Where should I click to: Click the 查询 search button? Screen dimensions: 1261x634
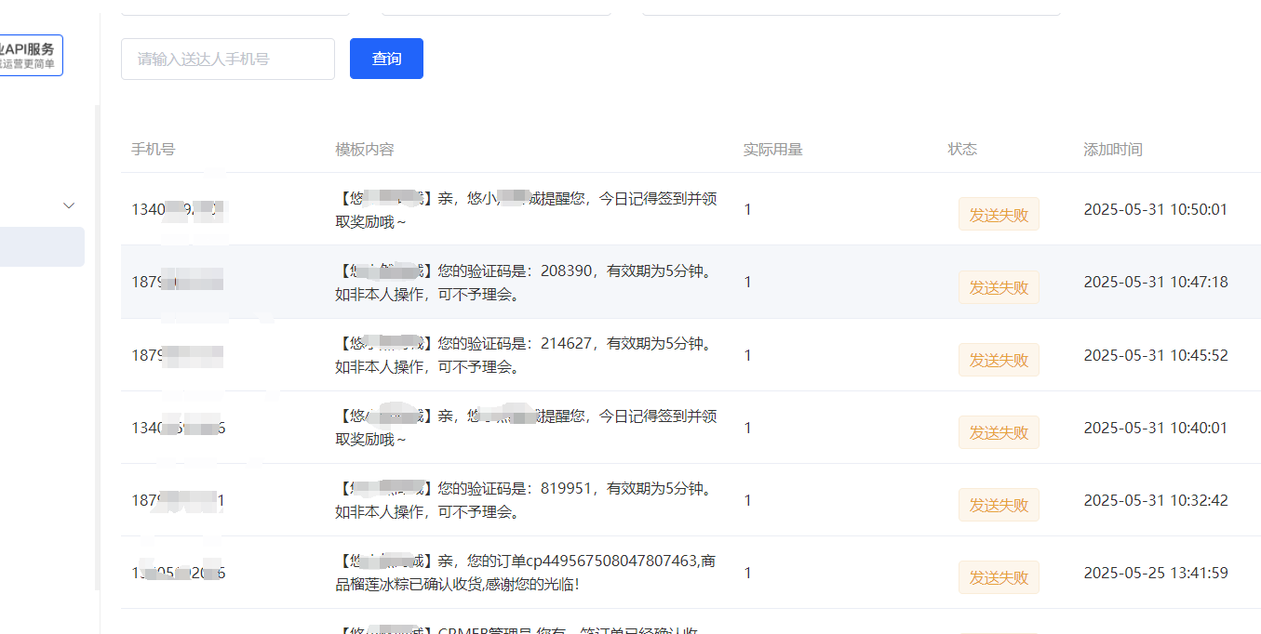point(386,59)
